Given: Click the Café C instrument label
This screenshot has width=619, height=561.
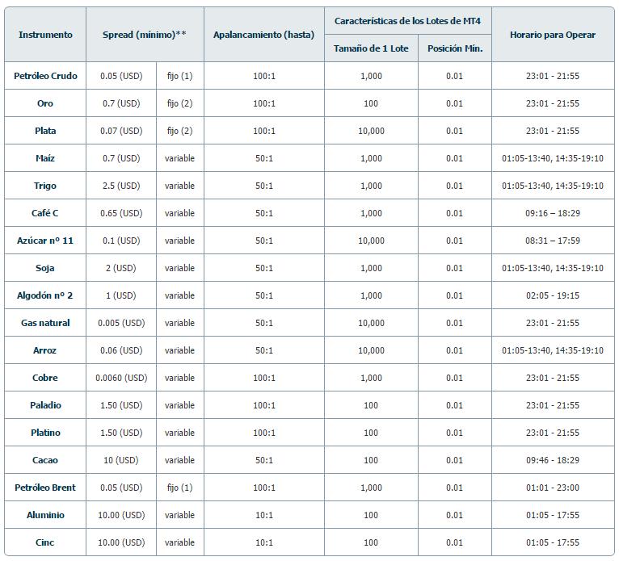Looking at the screenshot, I should (x=45, y=213).
